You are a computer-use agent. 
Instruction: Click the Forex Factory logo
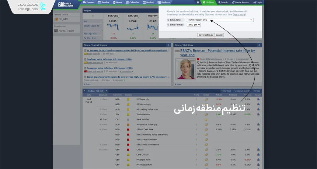coord(66,4)
